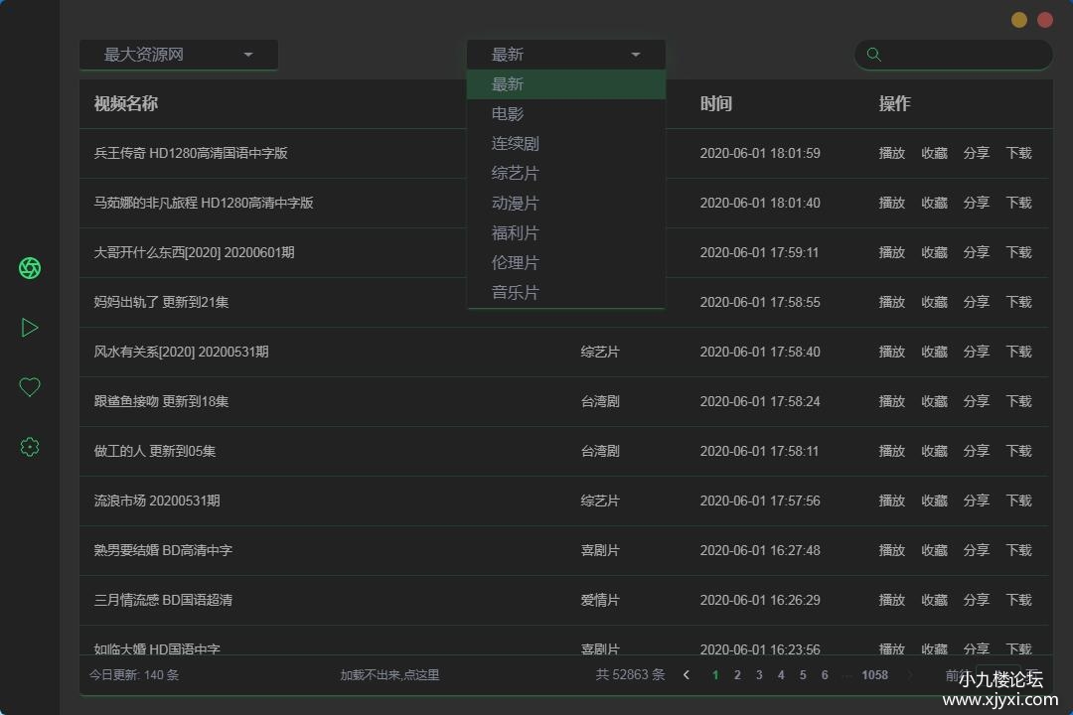Open the aperture-shaped browse icon in sidebar
The width and height of the screenshot is (1073, 715).
(30, 268)
